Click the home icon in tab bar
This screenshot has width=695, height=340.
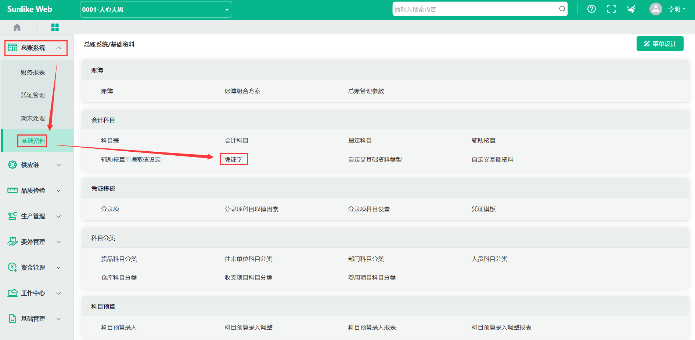pos(17,27)
